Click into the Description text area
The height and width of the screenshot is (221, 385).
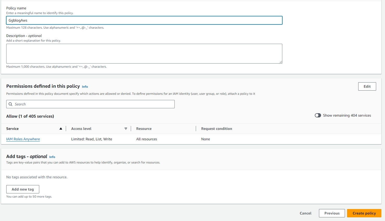144,53
